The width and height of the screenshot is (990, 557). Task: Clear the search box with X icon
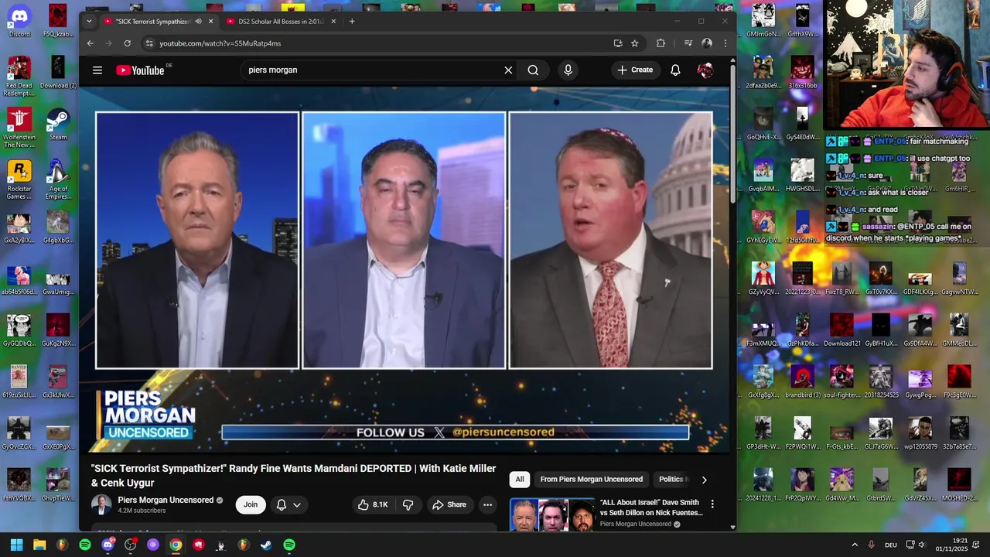coord(508,70)
